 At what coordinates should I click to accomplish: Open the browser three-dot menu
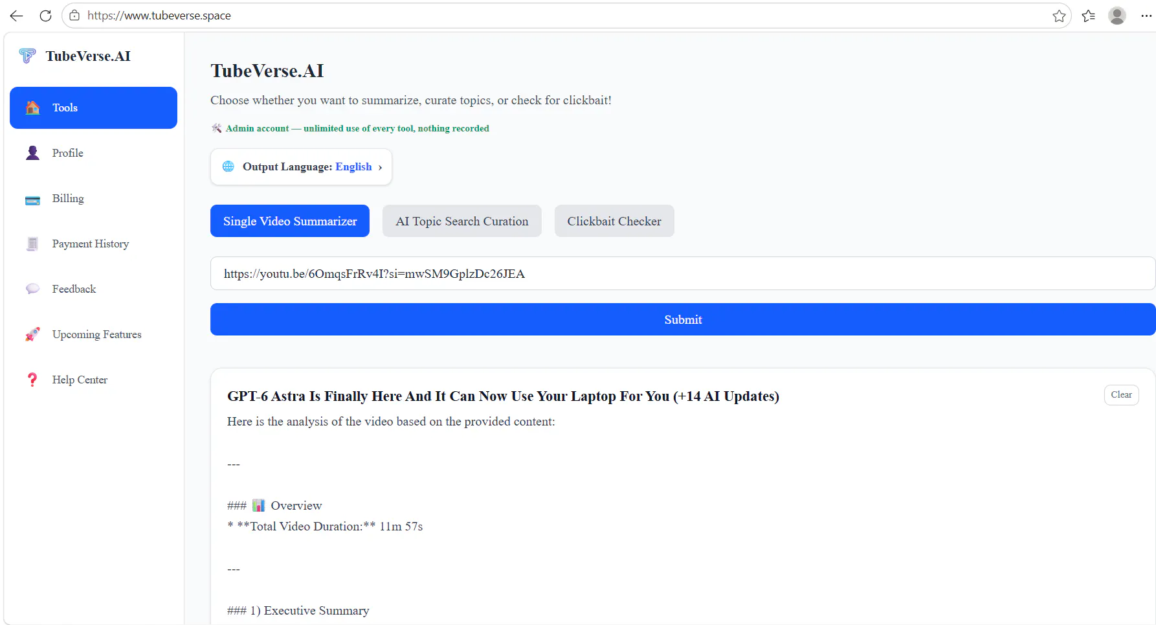(1146, 16)
